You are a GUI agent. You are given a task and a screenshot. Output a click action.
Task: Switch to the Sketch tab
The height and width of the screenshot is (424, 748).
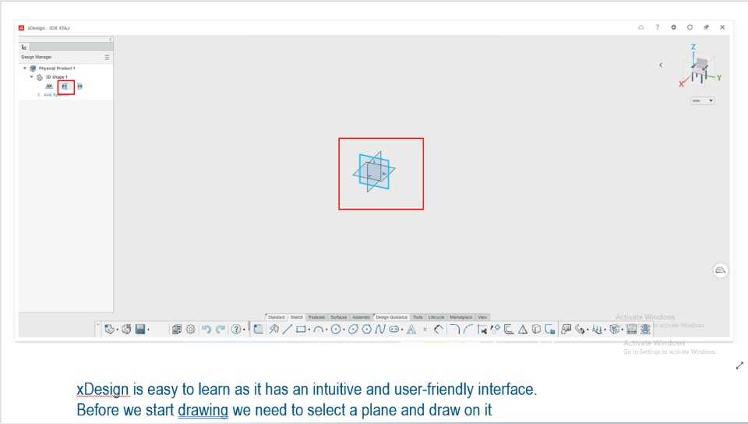pyautogui.click(x=297, y=317)
